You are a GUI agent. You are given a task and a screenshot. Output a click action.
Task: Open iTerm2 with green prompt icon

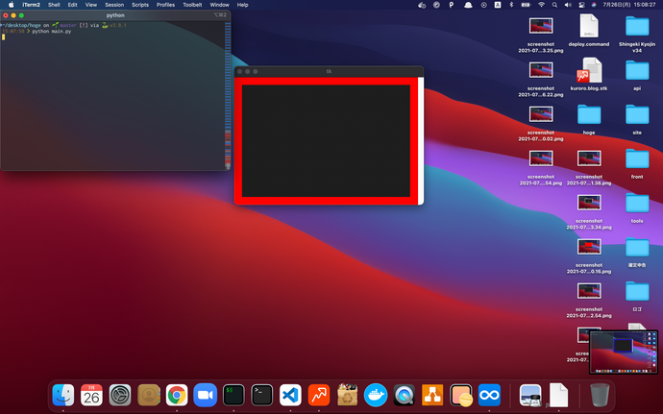point(233,395)
